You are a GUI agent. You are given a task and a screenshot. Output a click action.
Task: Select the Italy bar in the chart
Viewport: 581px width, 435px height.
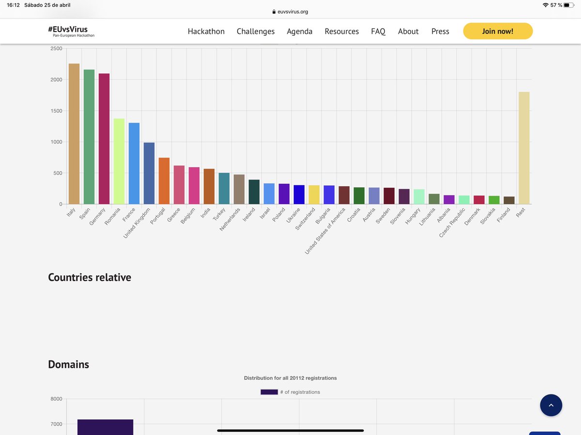coord(74,134)
